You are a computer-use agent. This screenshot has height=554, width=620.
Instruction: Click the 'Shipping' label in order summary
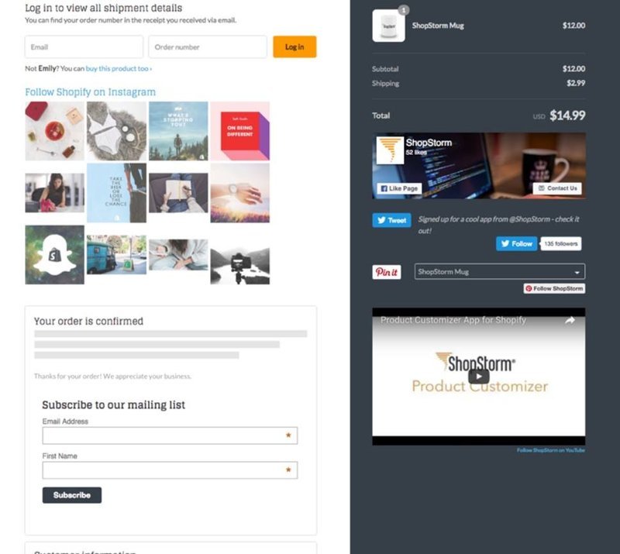pos(385,84)
